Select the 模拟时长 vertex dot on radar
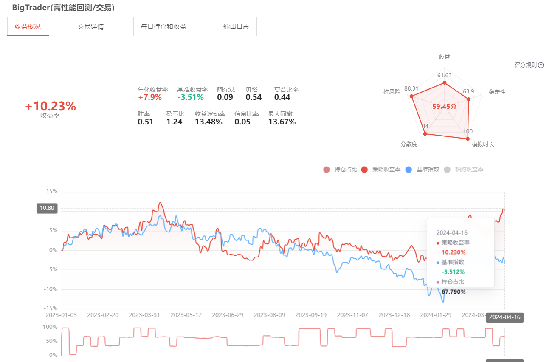The height and width of the screenshot is (362, 555). [468, 139]
